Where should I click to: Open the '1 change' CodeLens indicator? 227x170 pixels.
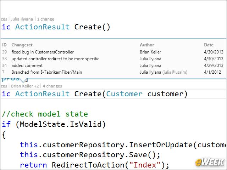point(45,19)
